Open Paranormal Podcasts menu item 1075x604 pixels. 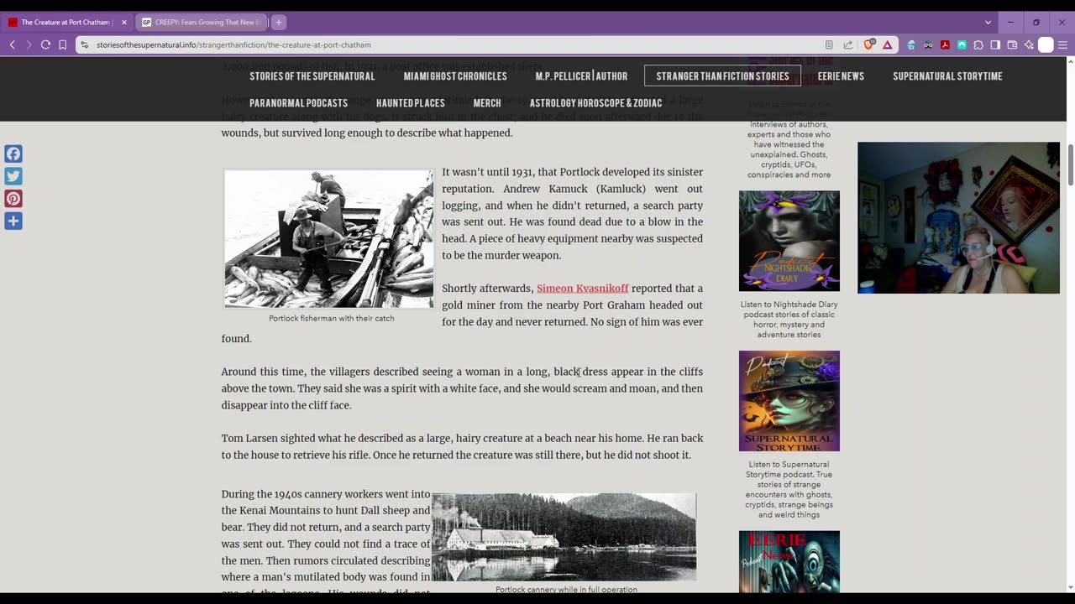(x=298, y=103)
